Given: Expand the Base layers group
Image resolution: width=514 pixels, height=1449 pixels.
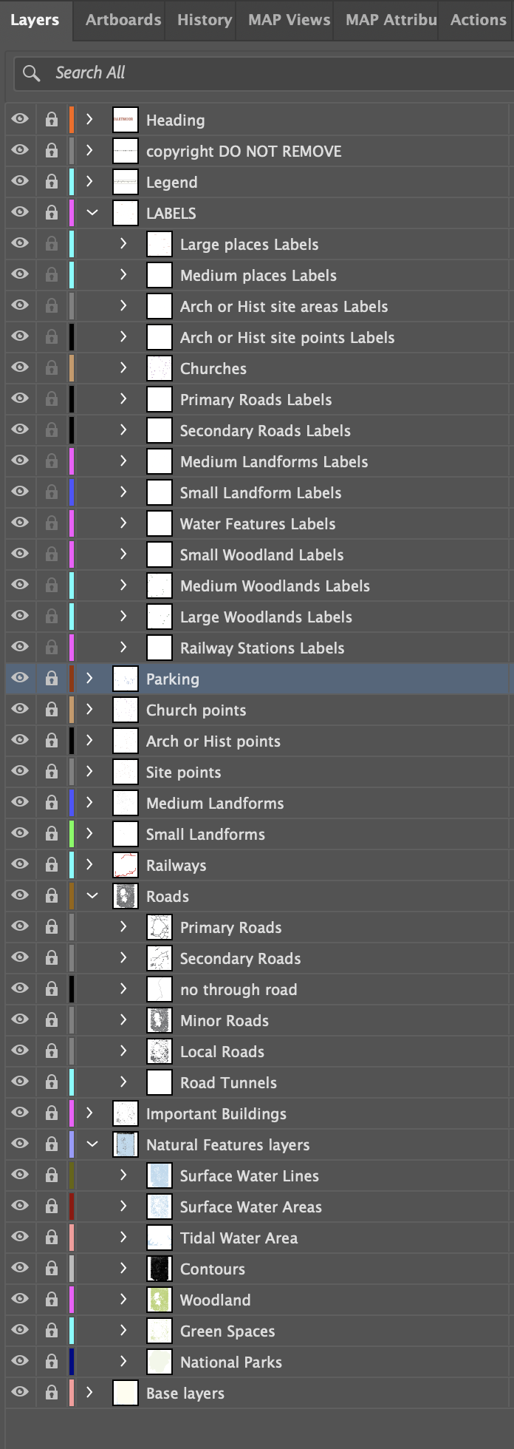Looking at the screenshot, I should coord(90,1392).
